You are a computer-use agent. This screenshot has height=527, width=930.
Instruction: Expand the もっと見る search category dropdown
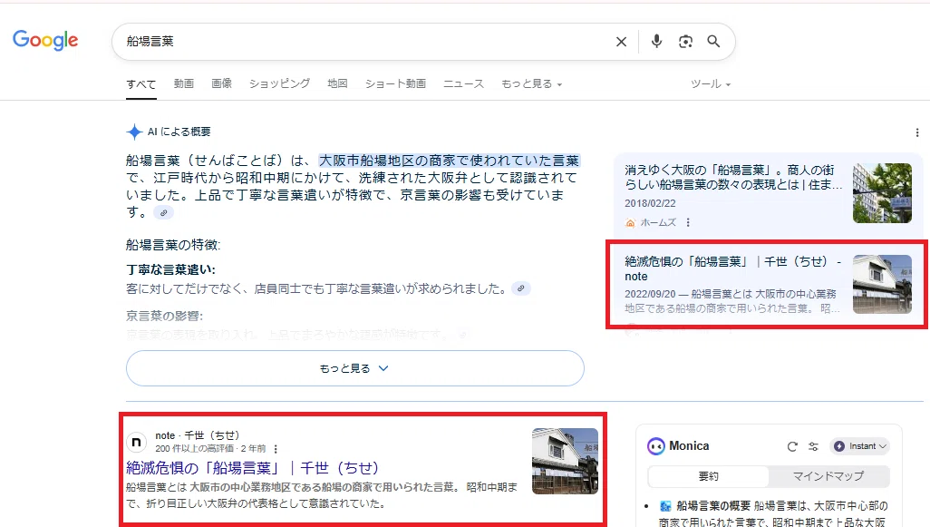(531, 83)
